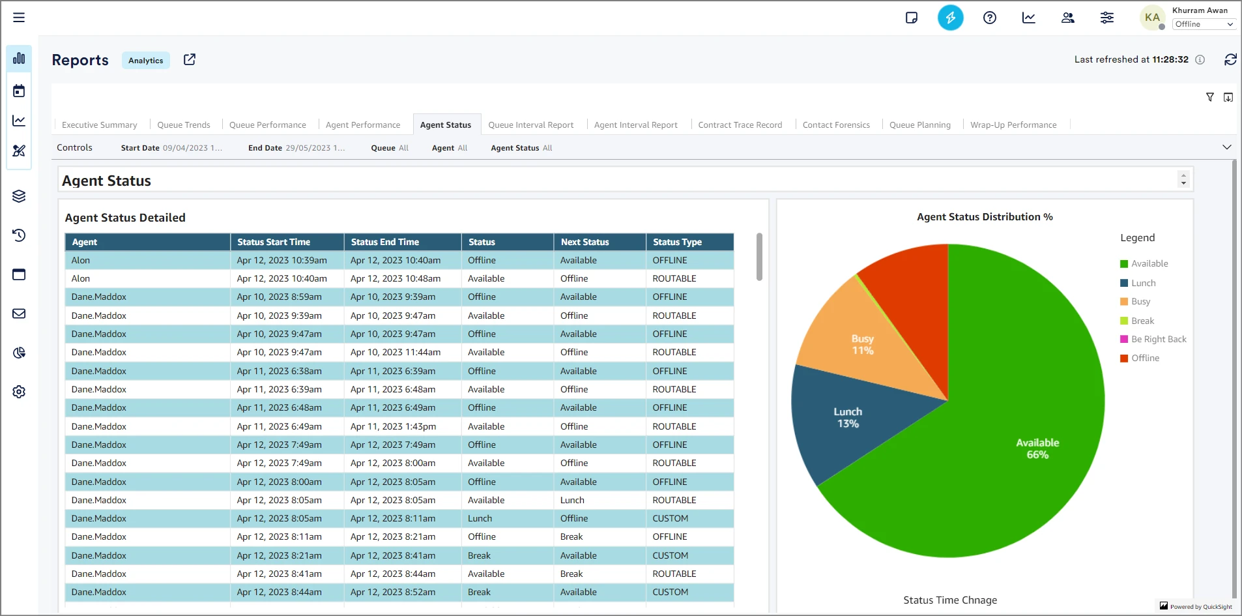
Task: Open reports in new window icon
Action: coord(190,60)
